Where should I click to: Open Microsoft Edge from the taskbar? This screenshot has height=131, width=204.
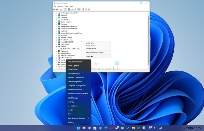[105, 128]
